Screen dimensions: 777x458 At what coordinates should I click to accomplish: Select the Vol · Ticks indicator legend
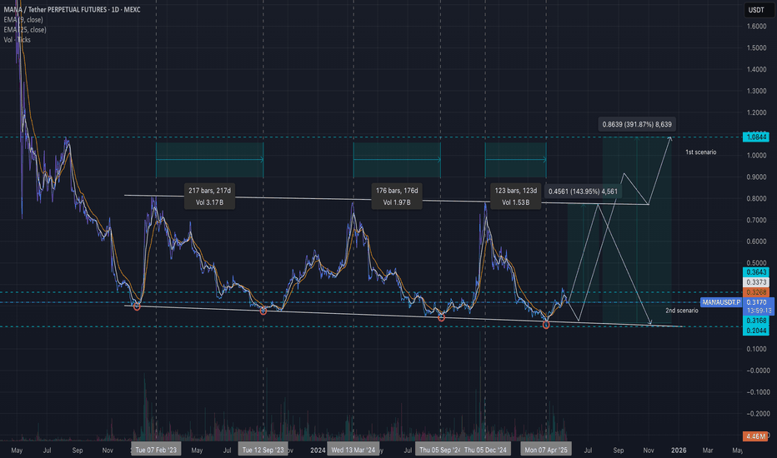pyautogui.click(x=17, y=40)
